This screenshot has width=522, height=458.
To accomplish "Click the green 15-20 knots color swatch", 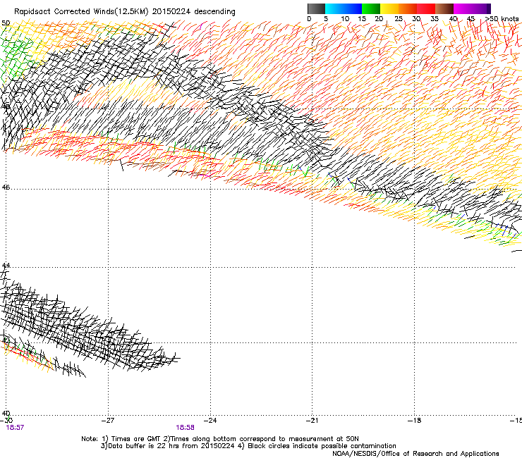I will [x=371, y=8].
